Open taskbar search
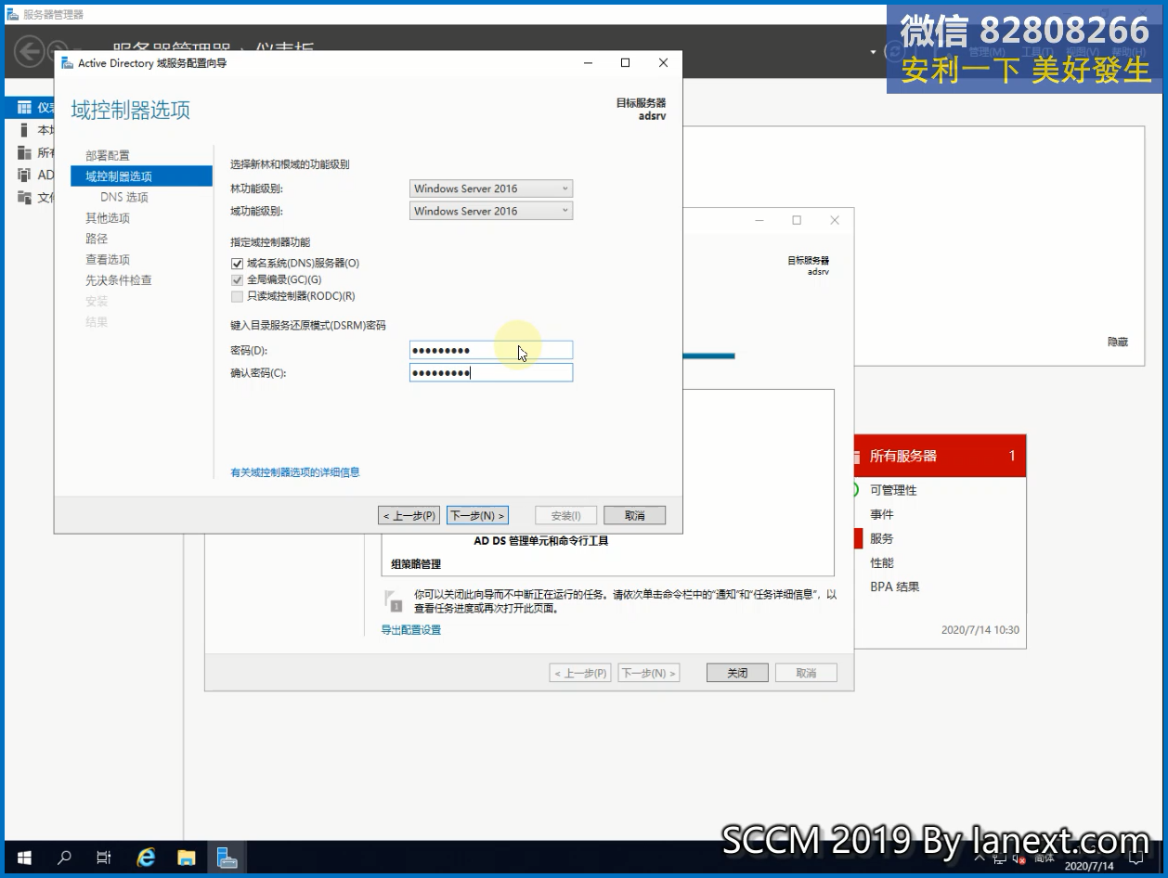The width and height of the screenshot is (1168, 878). 64,858
